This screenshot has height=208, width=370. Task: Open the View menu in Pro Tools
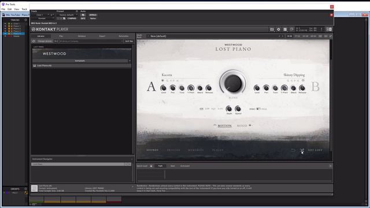(17, 9)
